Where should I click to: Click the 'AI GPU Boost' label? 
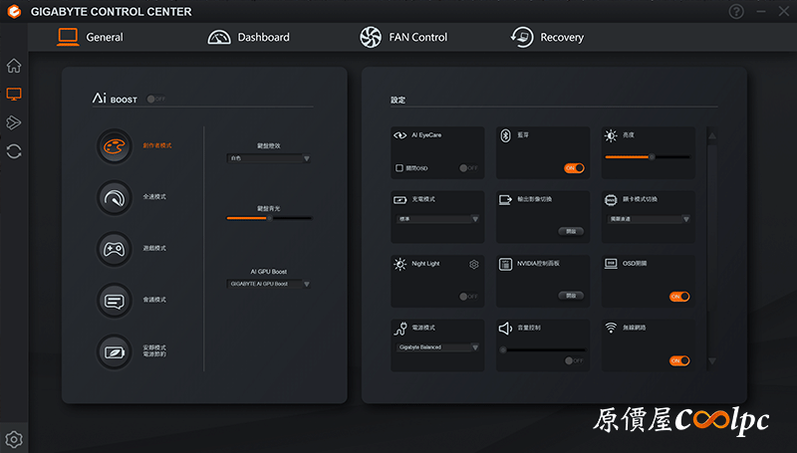[x=268, y=272]
